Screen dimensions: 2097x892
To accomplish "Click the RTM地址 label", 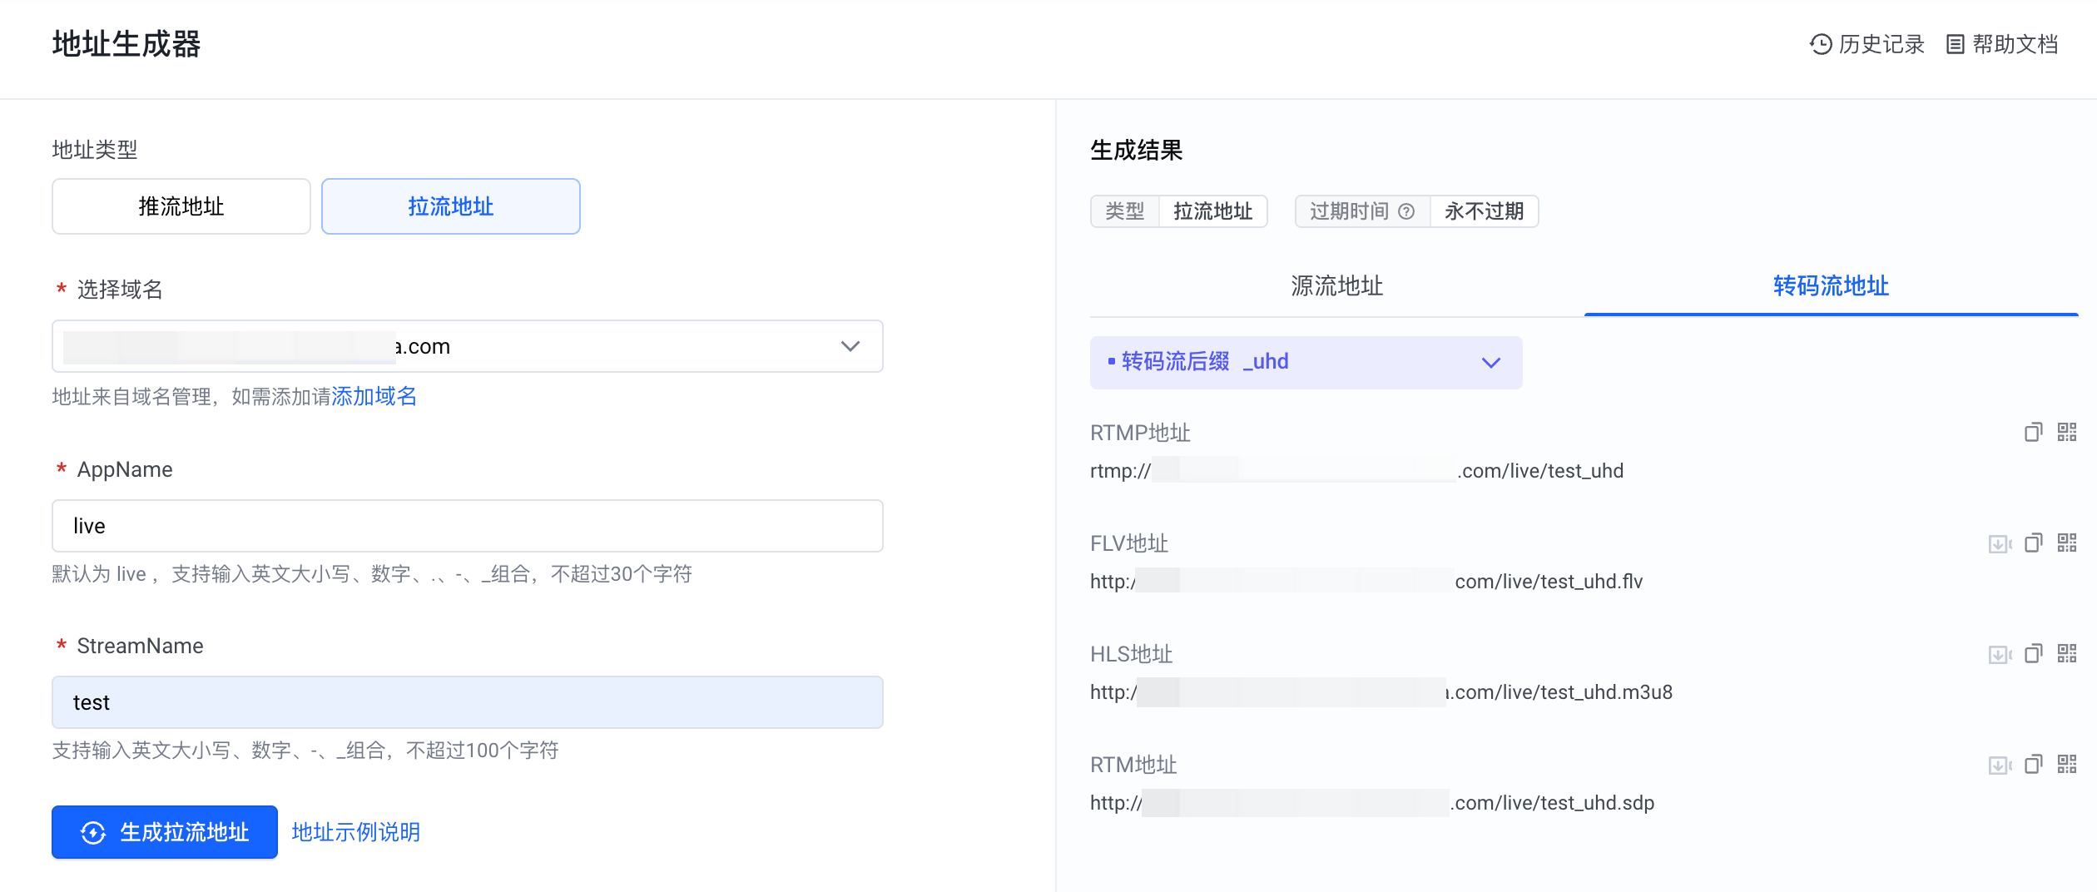I will [1133, 765].
